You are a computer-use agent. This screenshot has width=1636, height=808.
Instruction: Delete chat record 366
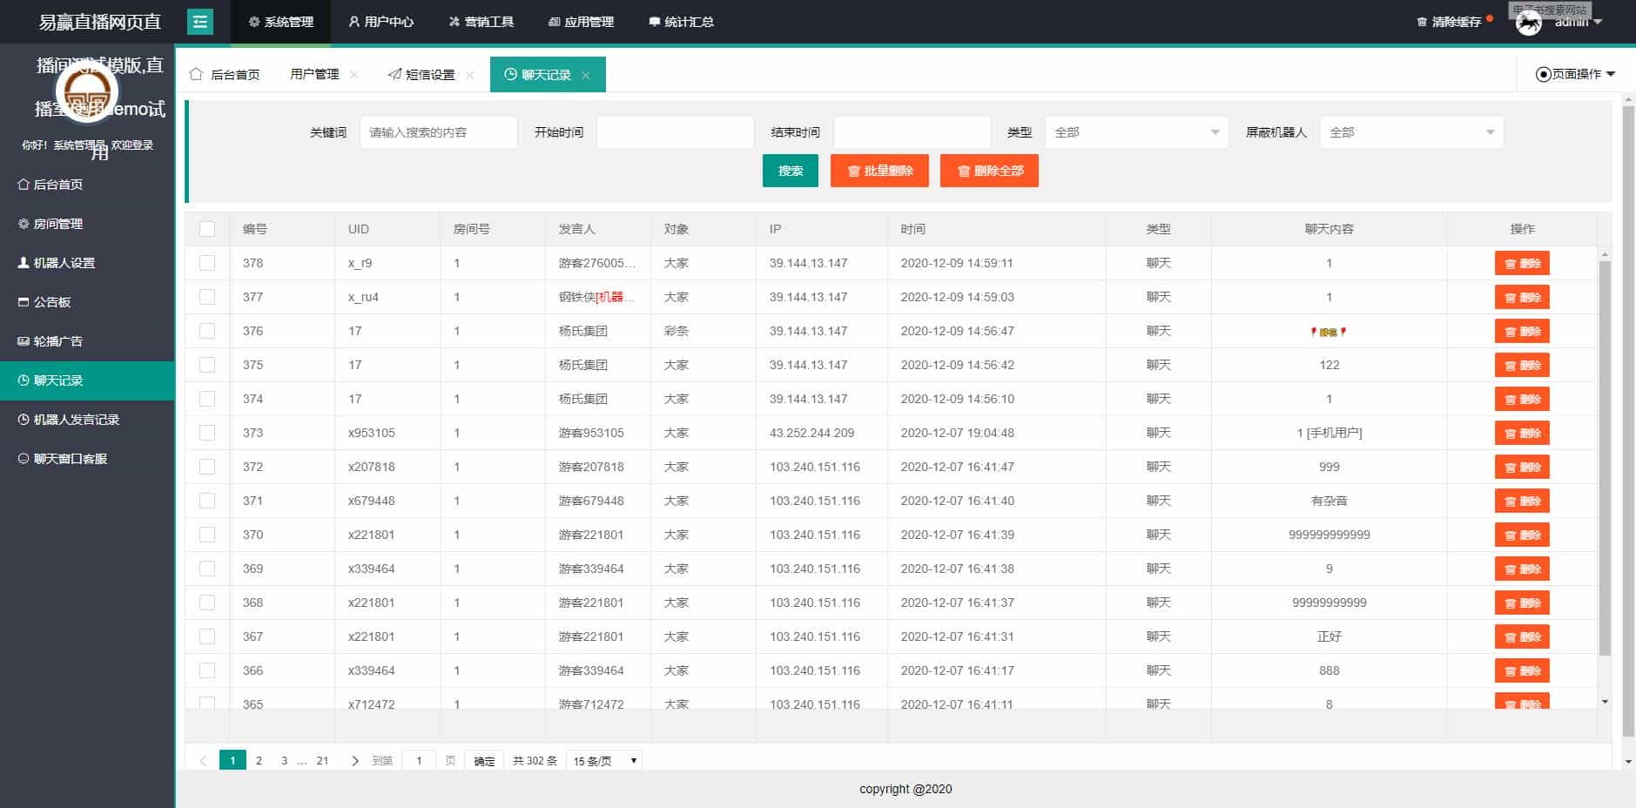tap(1522, 670)
